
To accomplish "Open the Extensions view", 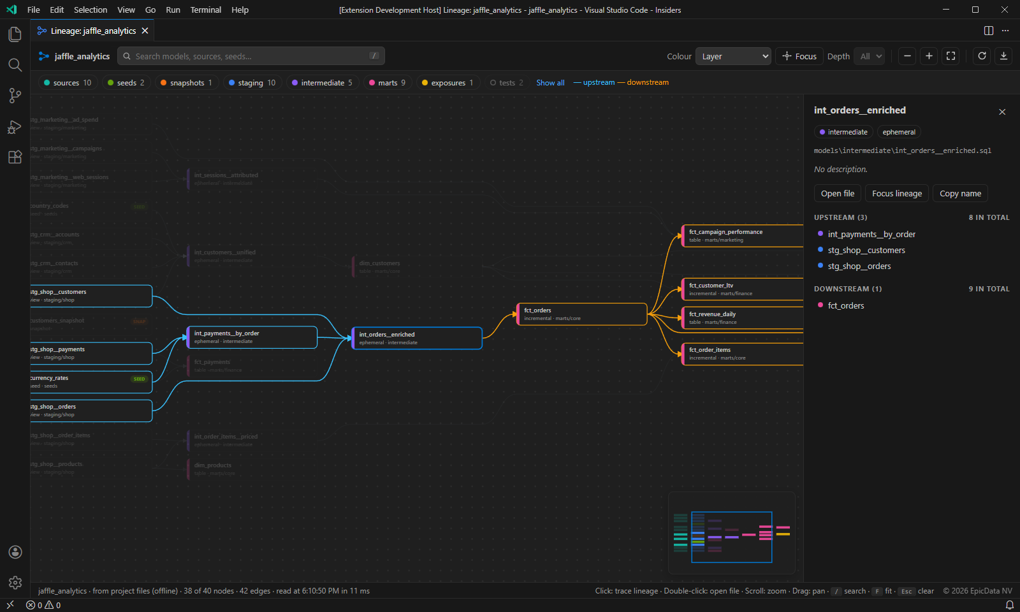I will point(15,157).
